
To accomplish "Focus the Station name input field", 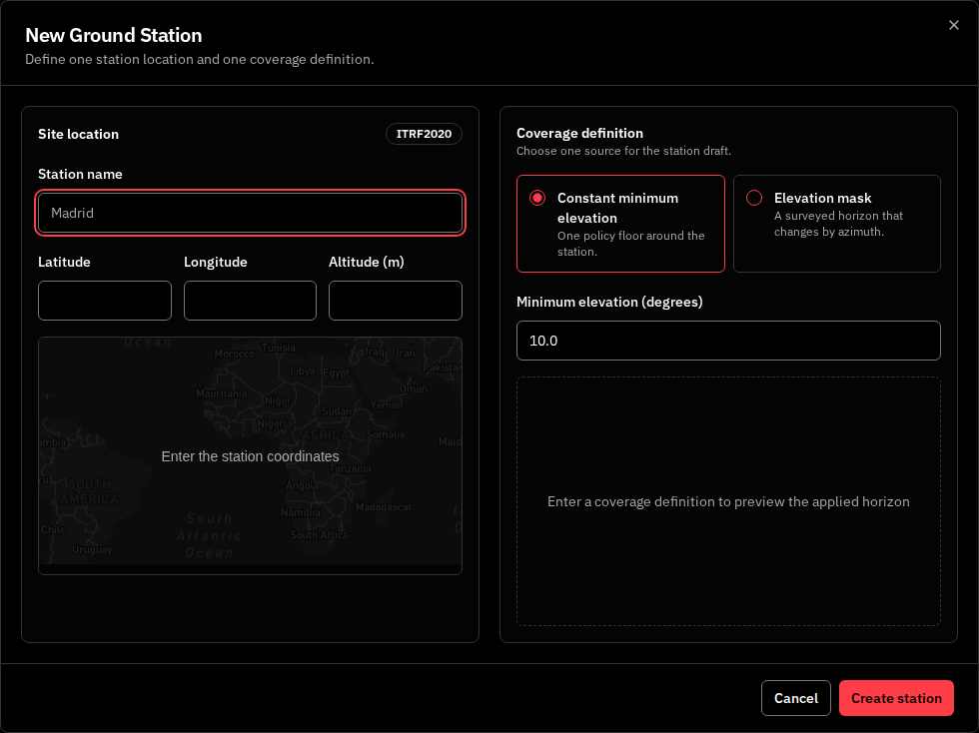I will 250,213.
